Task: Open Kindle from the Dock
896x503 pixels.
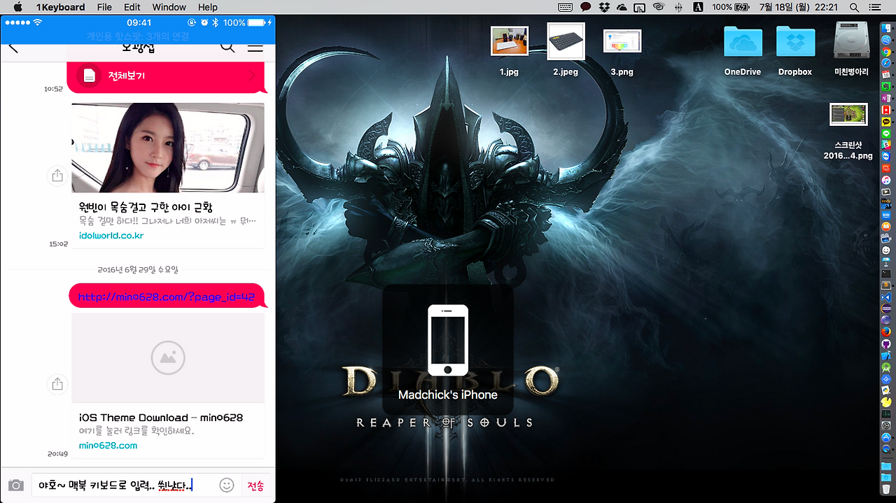Action: (x=885, y=204)
